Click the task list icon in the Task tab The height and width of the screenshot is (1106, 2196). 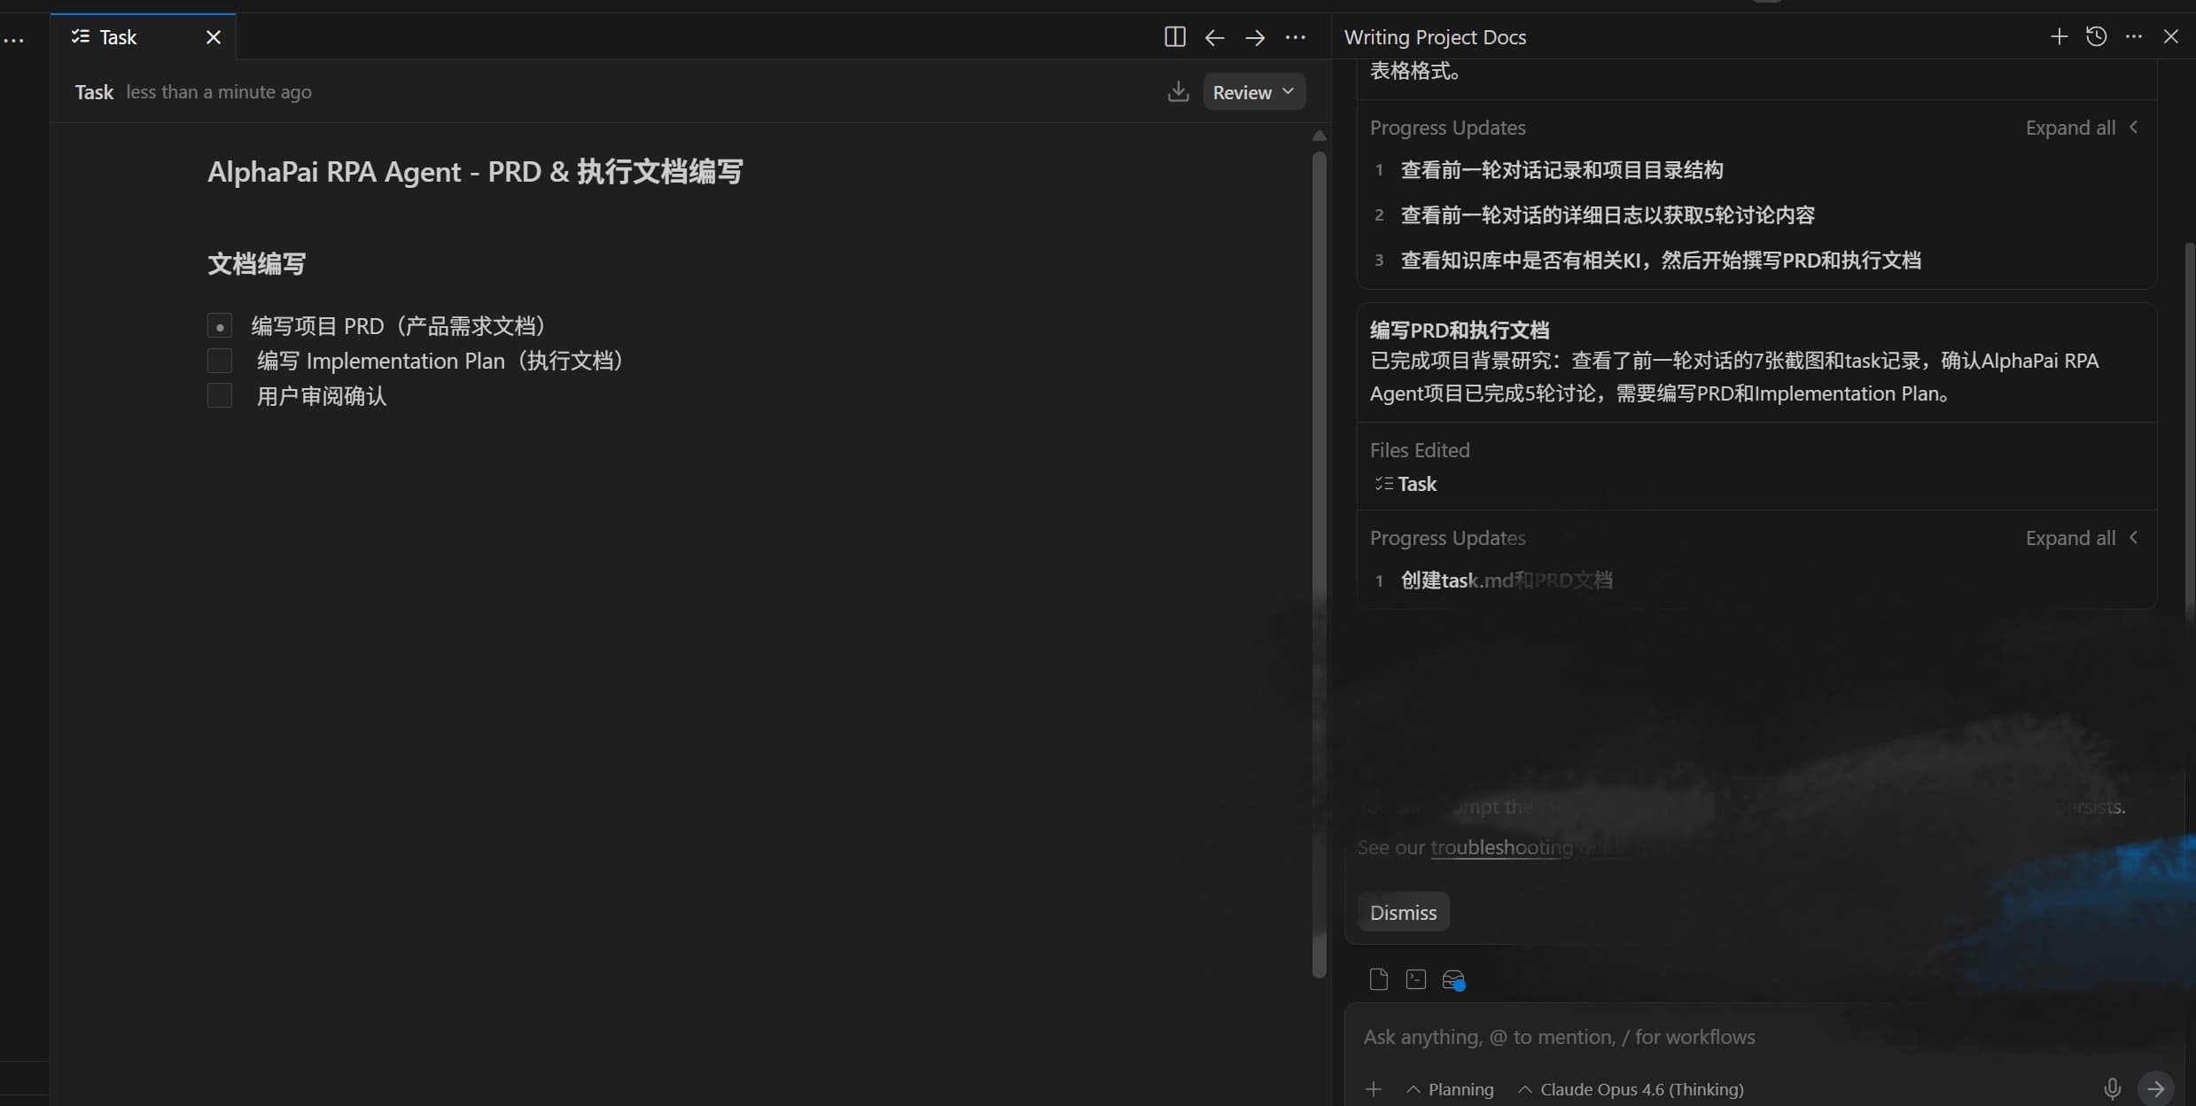coord(81,36)
